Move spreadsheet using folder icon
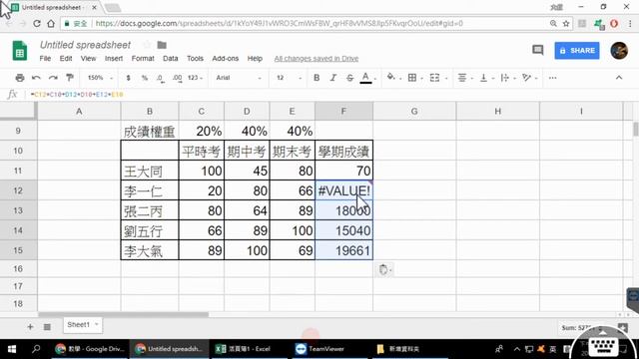The height and width of the screenshot is (359, 639). (162, 45)
